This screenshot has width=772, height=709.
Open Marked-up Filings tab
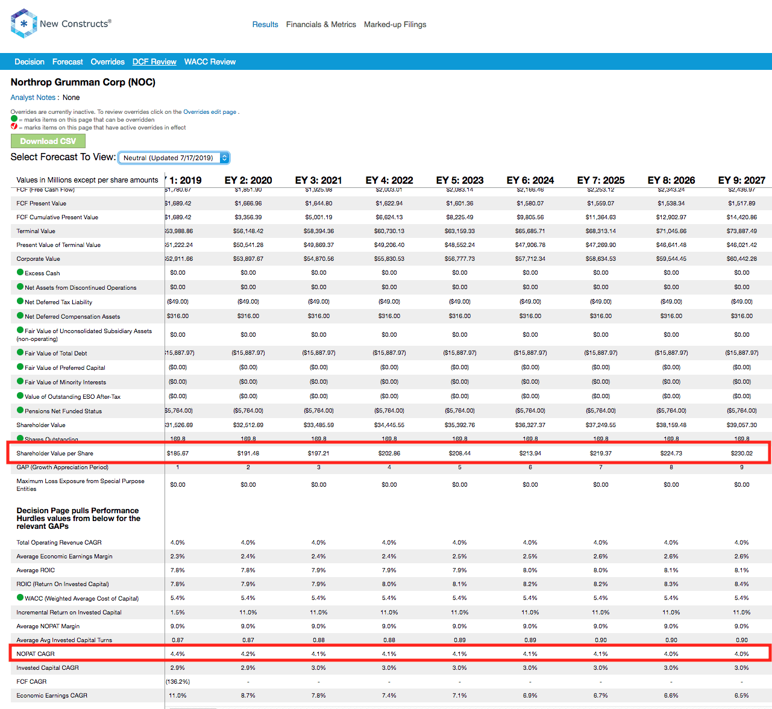(395, 25)
